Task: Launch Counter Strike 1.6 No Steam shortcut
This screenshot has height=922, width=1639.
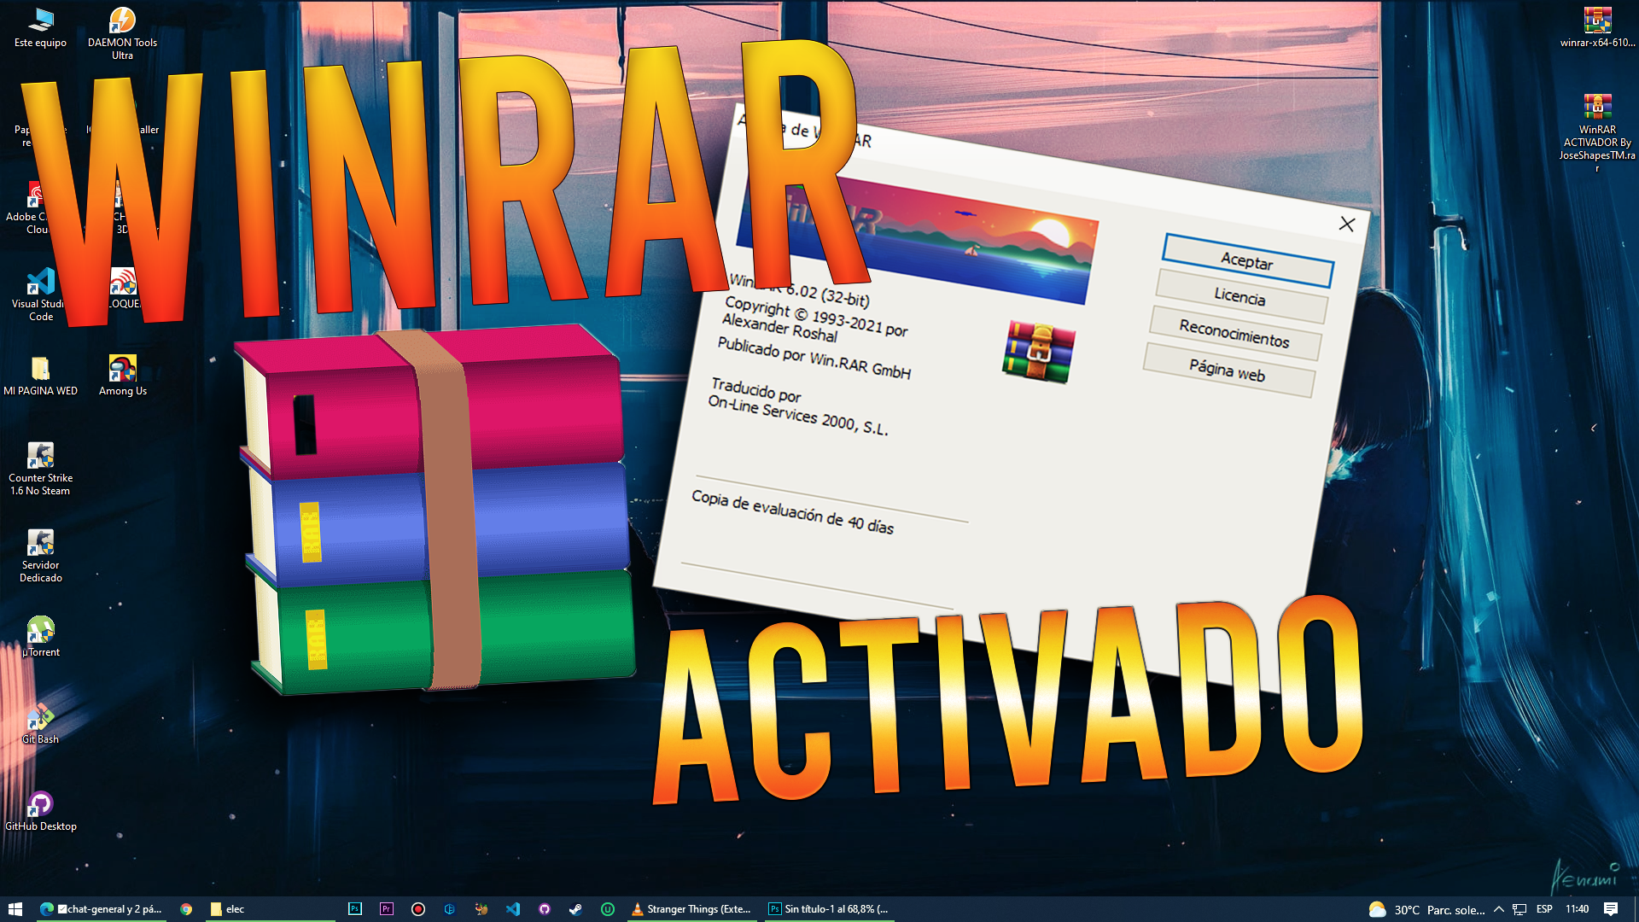Action: (40, 457)
